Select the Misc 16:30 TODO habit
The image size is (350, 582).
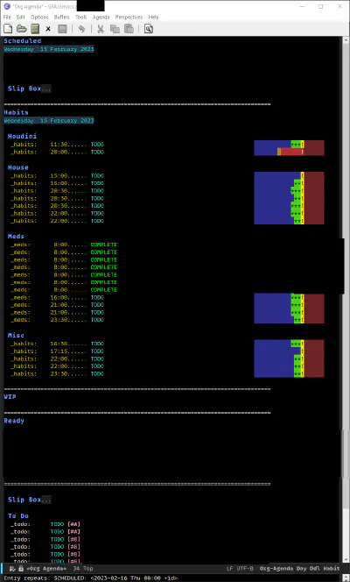click(57, 344)
